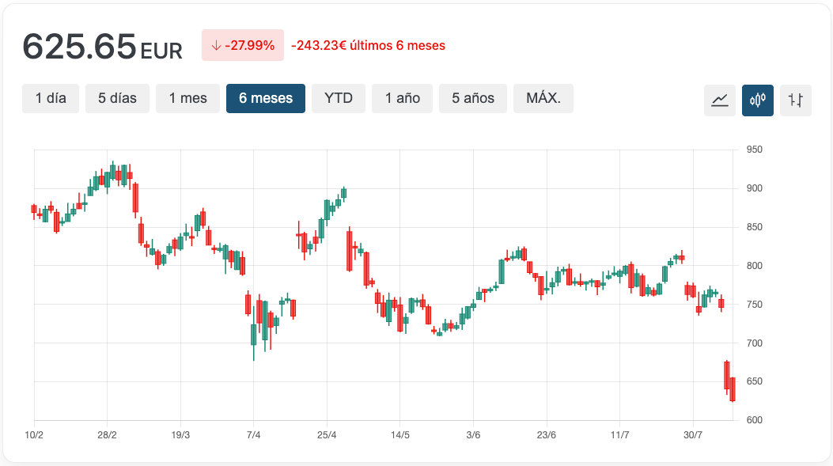Click the 700 price axis label
833x466 pixels.
[x=755, y=343]
